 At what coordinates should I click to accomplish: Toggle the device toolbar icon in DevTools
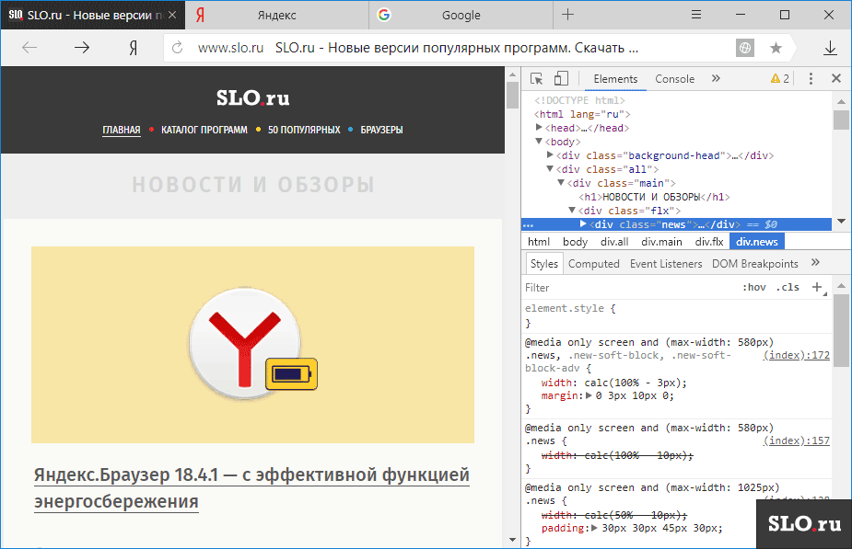click(x=561, y=79)
